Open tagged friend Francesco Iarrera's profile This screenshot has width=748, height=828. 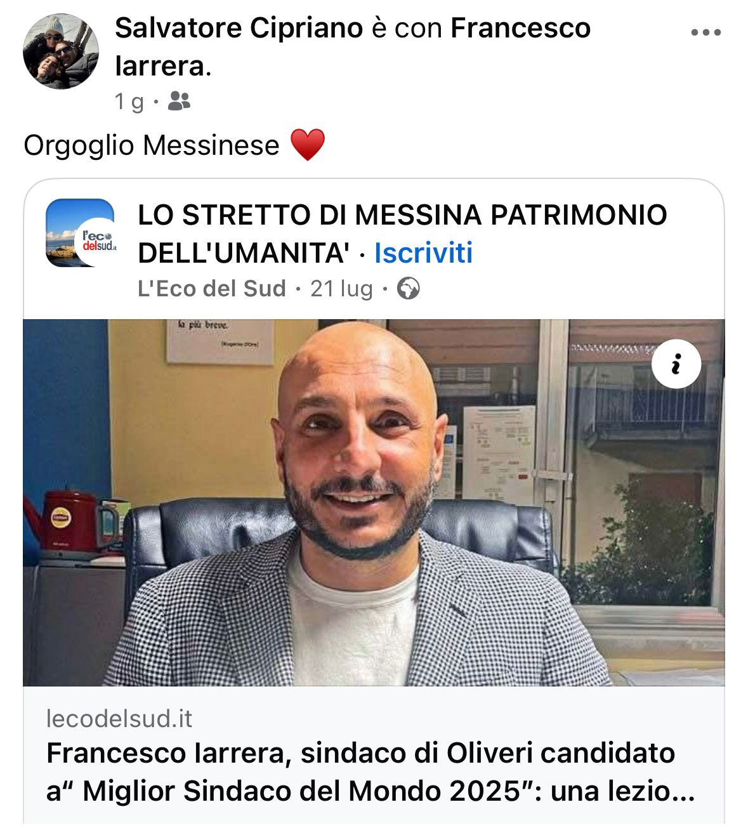(353, 47)
